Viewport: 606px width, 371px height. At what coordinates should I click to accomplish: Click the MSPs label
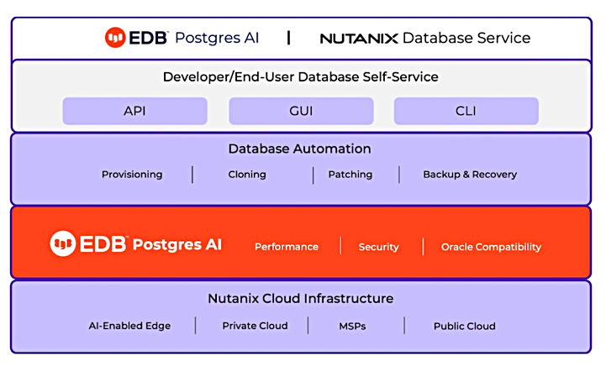pyautogui.click(x=352, y=327)
